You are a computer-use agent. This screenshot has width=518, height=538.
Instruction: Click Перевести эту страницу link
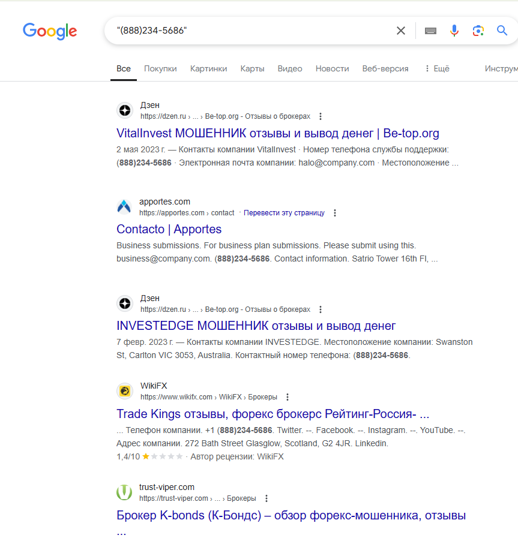coord(284,213)
